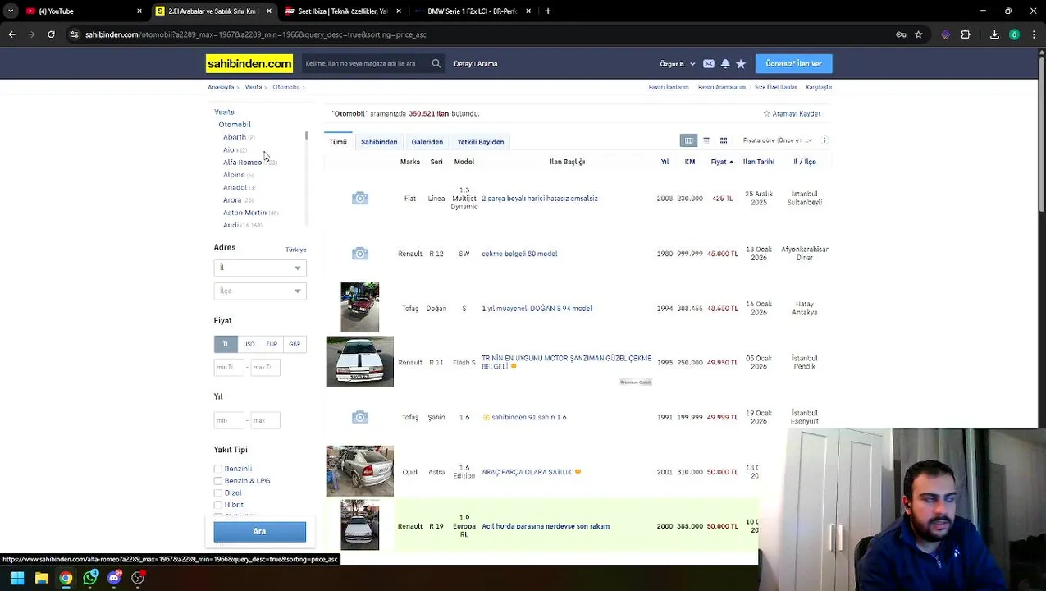
Task: Open favorites star icon in header
Action: (741, 64)
